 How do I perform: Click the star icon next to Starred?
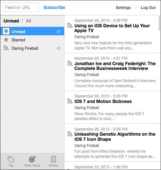click(6, 40)
